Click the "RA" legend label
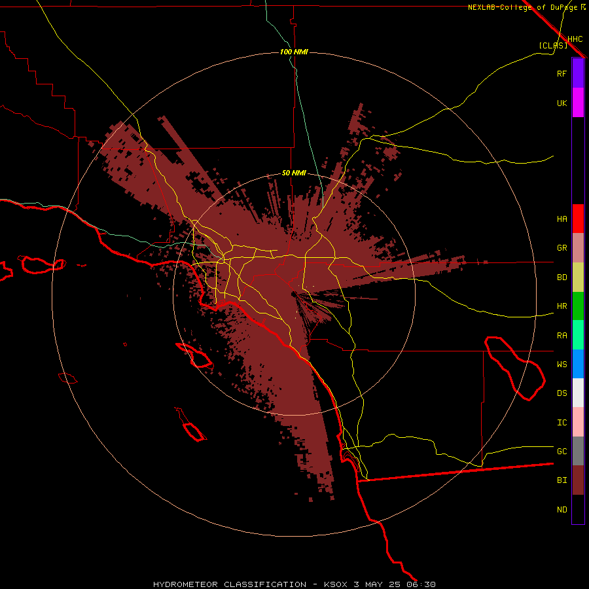 tap(562, 336)
